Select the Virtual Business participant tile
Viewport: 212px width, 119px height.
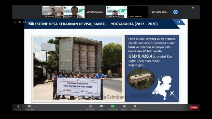pyautogui.click(x=95, y=12)
